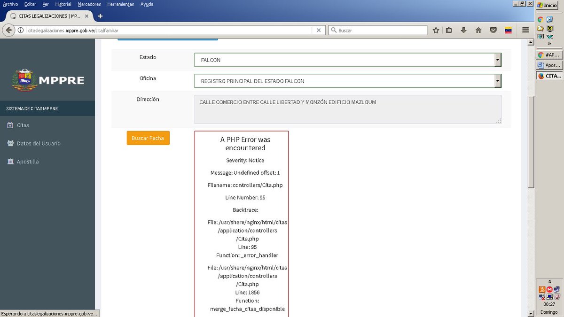
Task: Click the page scrollbar thumb
Action: click(531, 142)
